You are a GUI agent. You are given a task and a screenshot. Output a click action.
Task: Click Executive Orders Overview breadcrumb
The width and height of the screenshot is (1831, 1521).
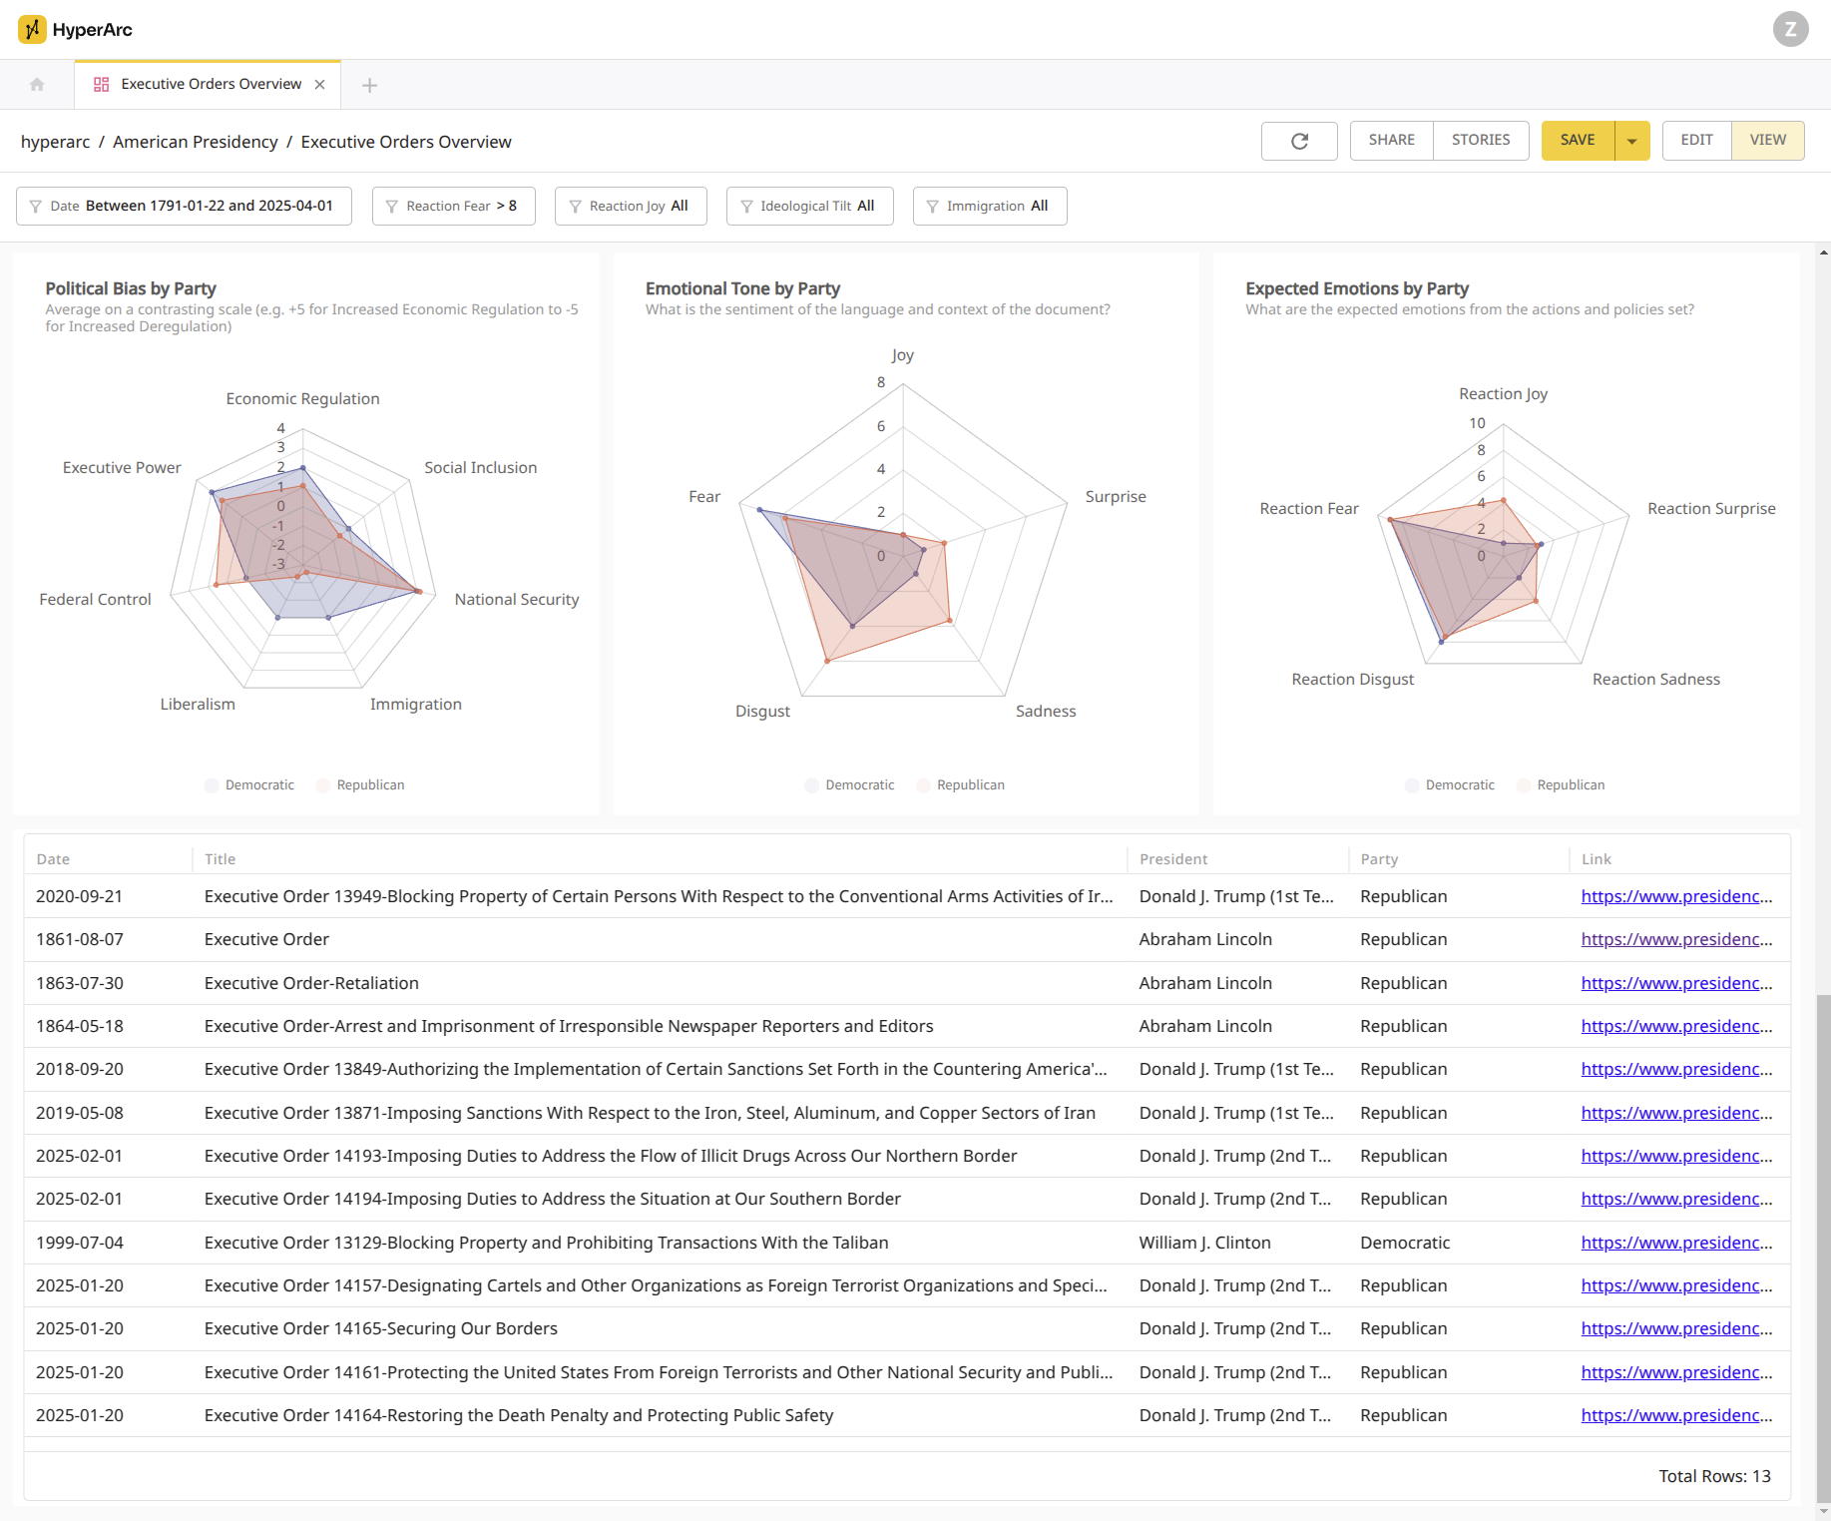[x=406, y=143]
